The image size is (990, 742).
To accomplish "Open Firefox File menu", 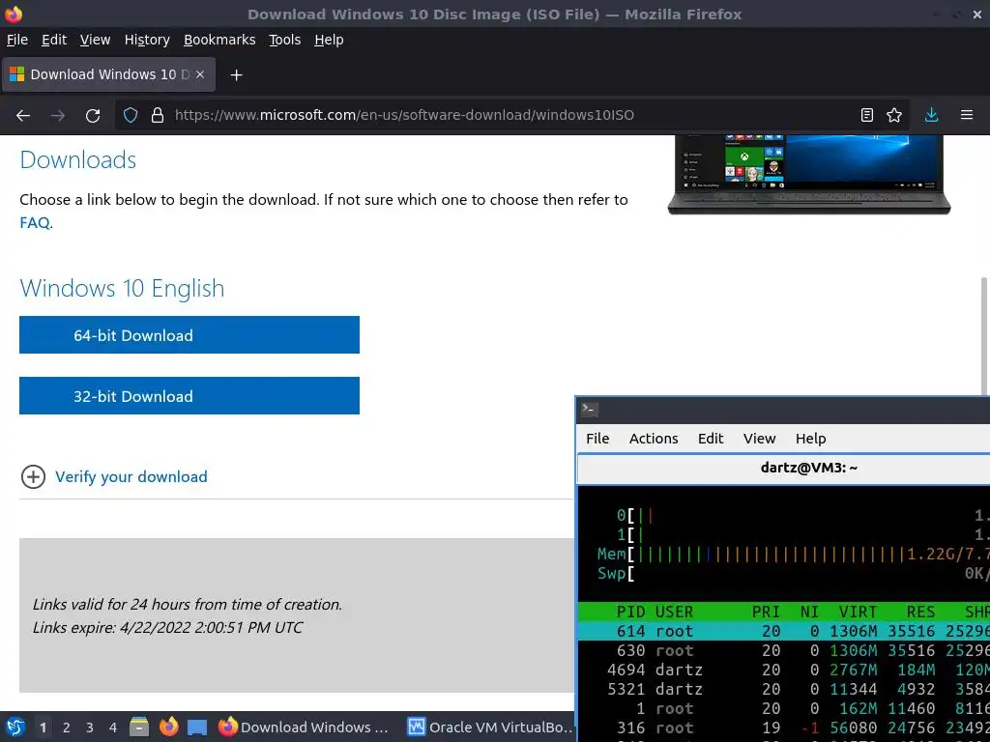I will pyautogui.click(x=17, y=40).
